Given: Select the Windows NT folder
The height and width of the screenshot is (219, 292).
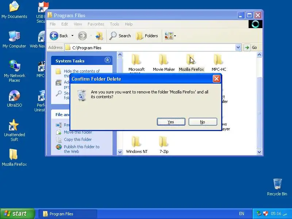Looking at the screenshot, I should point(137,145).
